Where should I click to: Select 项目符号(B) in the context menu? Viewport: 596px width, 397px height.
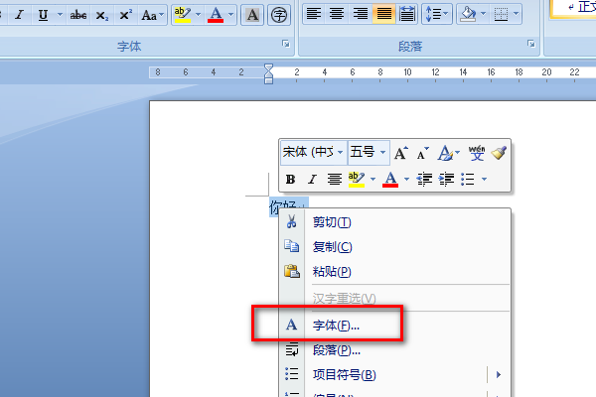395,374
